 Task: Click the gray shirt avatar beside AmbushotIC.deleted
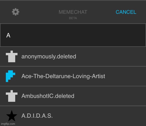pos(12,96)
